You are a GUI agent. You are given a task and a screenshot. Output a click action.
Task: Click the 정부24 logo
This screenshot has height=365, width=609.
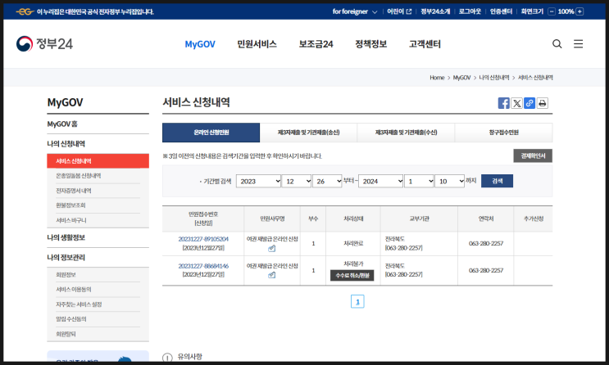44,44
